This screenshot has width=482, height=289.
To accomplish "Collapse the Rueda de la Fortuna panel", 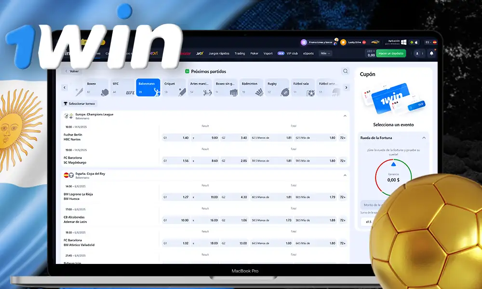I will pyautogui.click(x=424, y=138).
